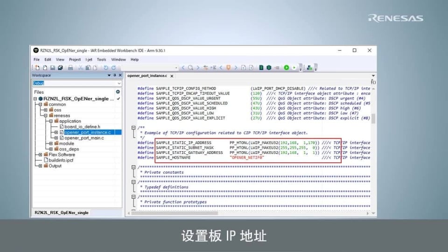Click the Download and Debug green play icon

286,68
